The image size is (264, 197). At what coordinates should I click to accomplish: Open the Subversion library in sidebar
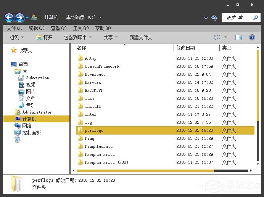(x=37, y=78)
